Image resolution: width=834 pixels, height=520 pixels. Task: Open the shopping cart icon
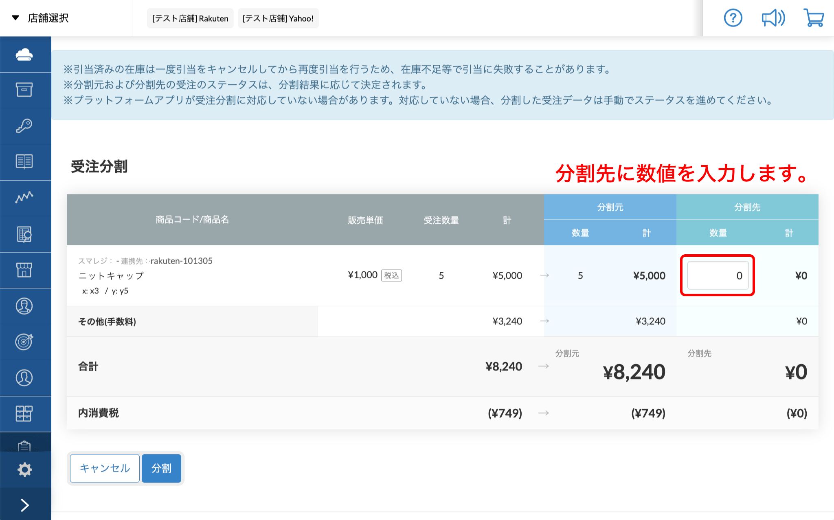814,18
